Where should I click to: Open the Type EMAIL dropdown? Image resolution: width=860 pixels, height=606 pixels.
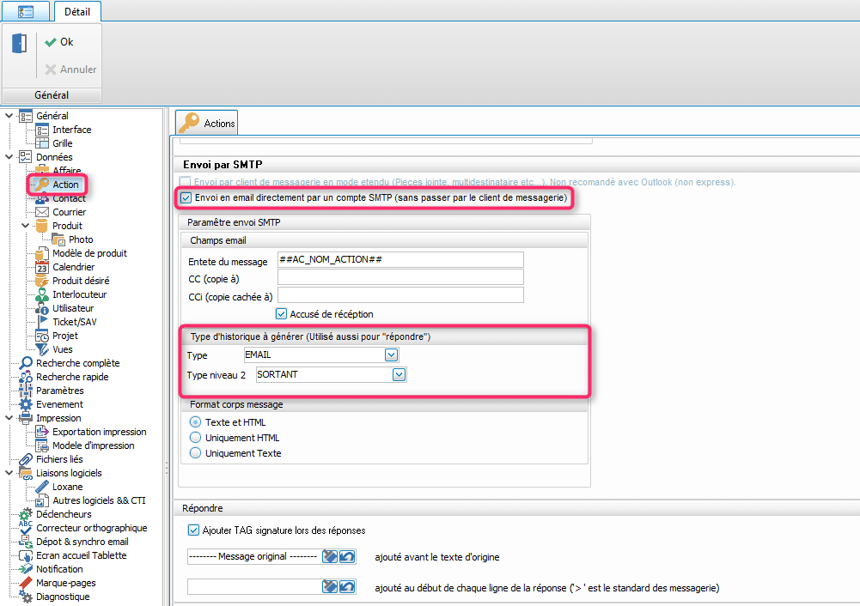391,355
